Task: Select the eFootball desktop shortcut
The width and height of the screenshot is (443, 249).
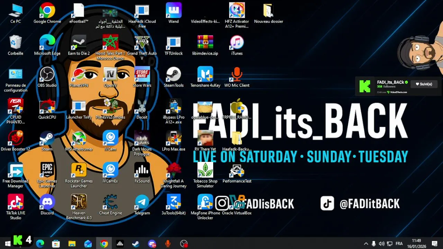Action: click(79, 14)
